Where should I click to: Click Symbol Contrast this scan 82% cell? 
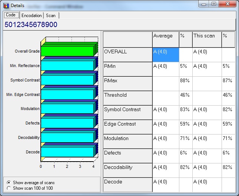(x=228, y=113)
